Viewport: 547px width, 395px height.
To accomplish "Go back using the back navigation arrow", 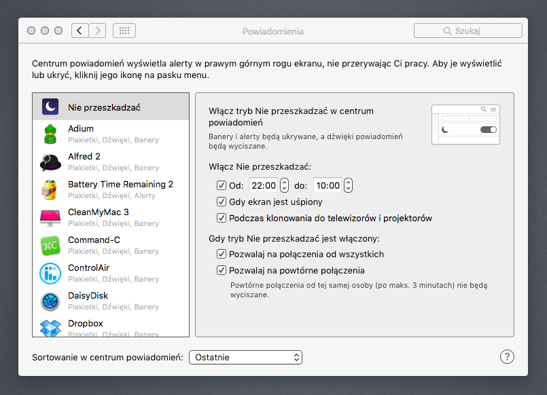I will [x=80, y=30].
